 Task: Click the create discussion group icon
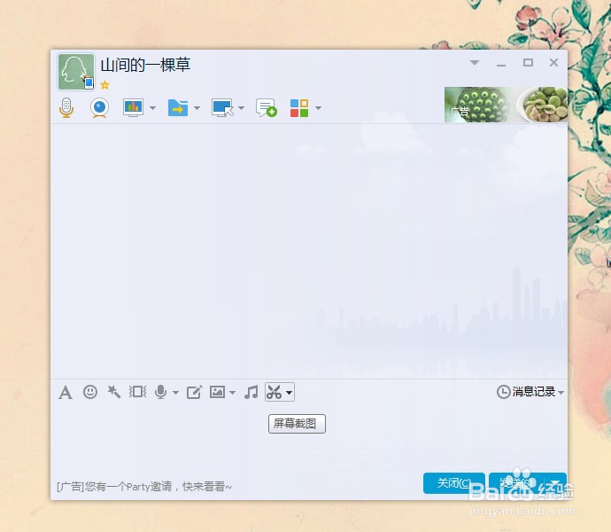pyautogui.click(x=267, y=107)
